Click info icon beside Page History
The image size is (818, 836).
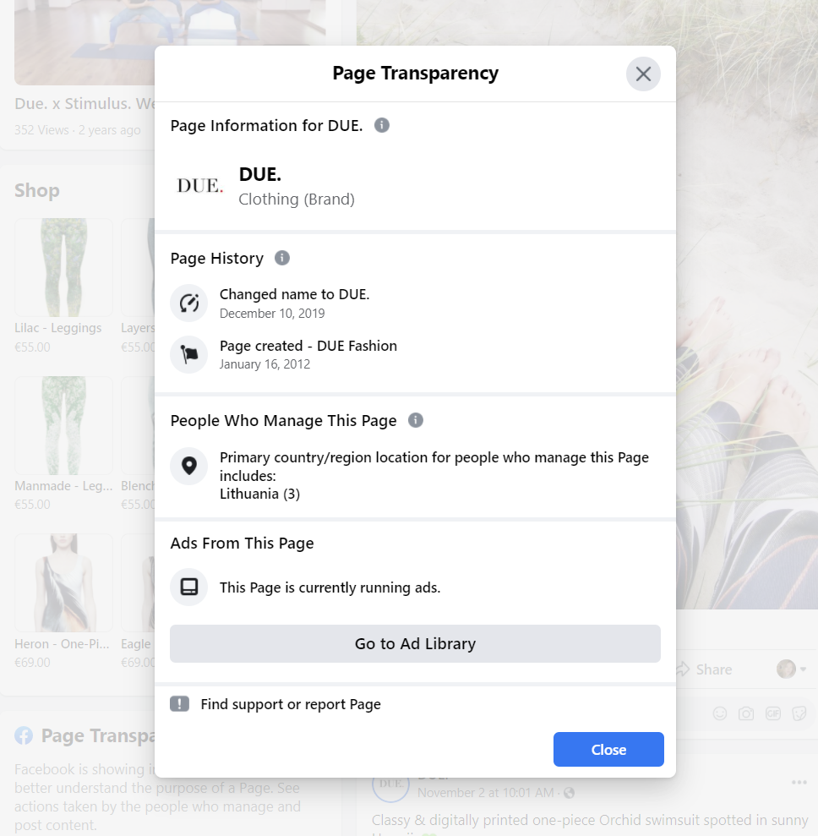pos(282,258)
